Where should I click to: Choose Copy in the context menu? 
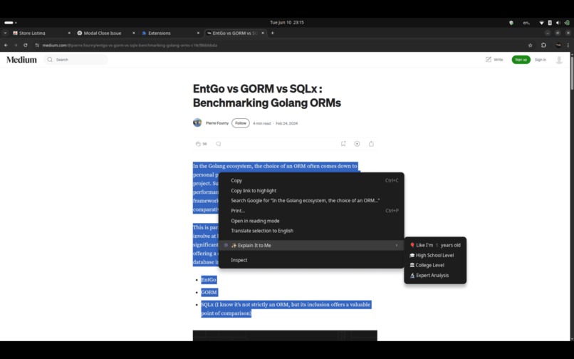click(x=311, y=180)
